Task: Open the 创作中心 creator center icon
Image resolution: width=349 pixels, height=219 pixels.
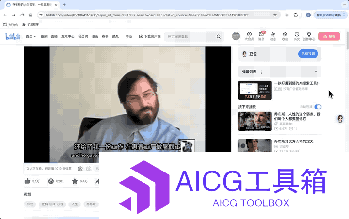Action: coord(309,36)
